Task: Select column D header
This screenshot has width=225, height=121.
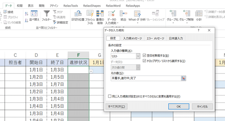Action: pyautogui.click(x=36, y=55)
